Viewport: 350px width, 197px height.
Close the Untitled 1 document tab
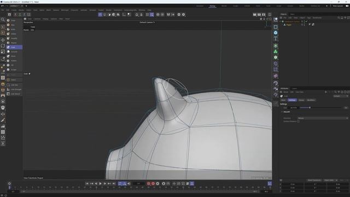point(22,6)
